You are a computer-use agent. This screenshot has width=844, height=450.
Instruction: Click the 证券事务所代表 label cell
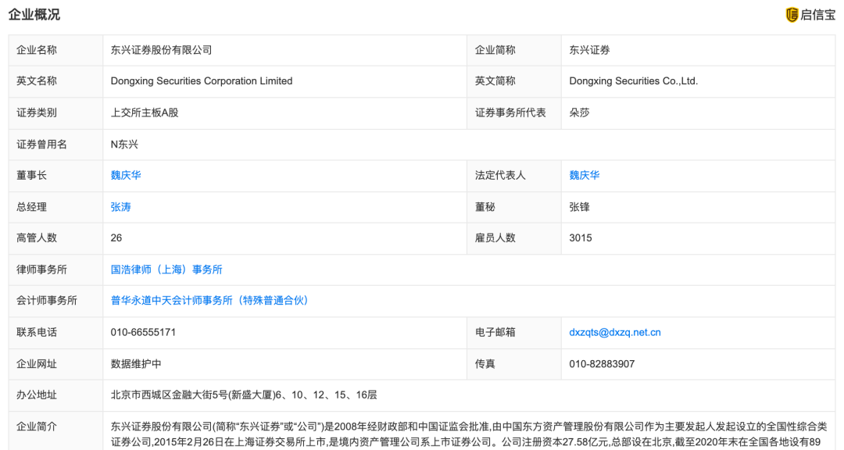click(514, 113)
